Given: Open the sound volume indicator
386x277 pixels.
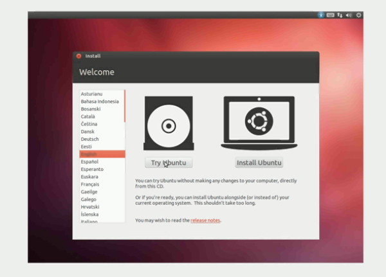Looking at the screenshot, I should tap(349, 15).
